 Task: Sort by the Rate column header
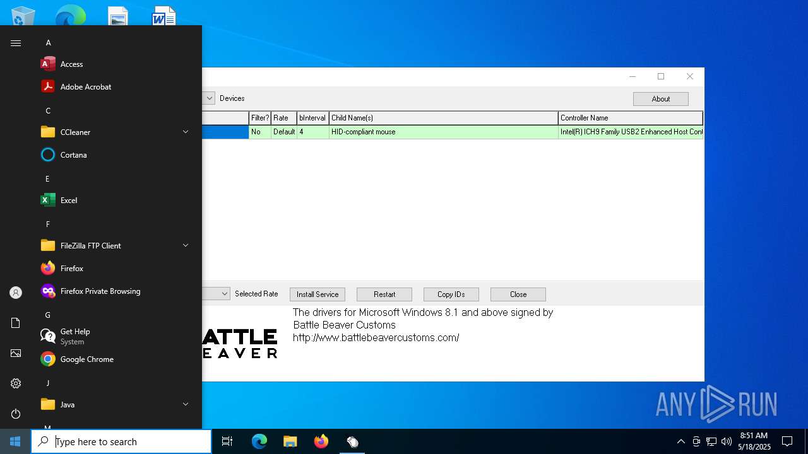(x=284, y=118)
